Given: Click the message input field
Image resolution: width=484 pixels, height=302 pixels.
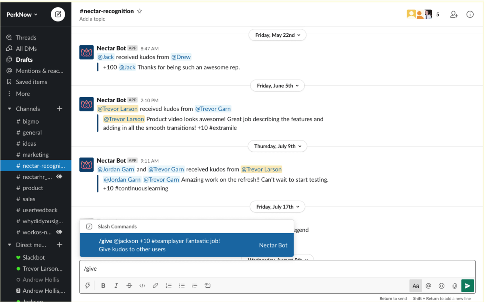Looking at the screenshot, I should 277,269.
